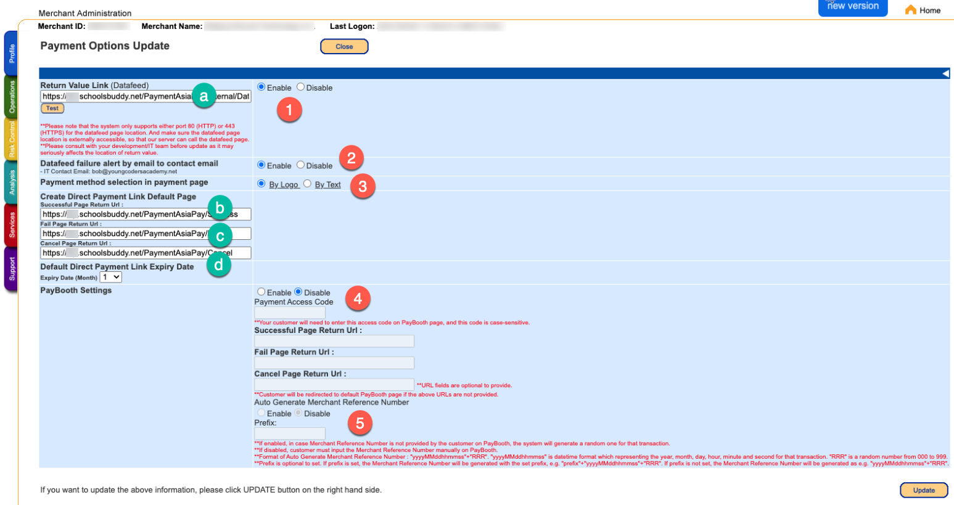Open the Support side tab
954x505 pixels.
click(x=12, y=268)
